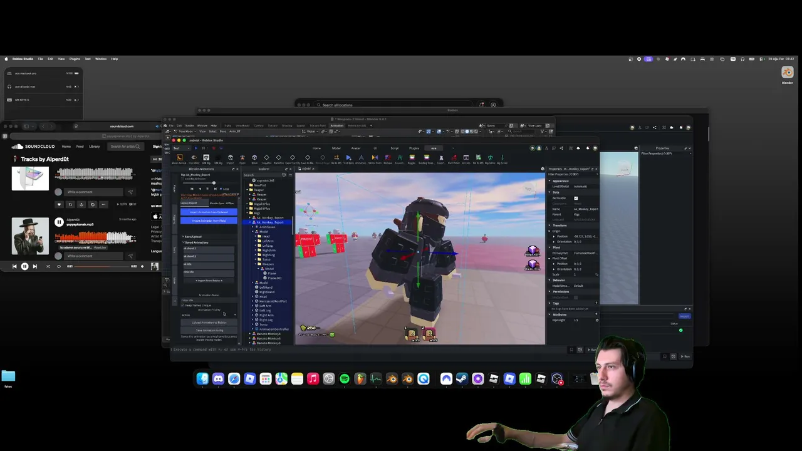
Task: Click the PastePos plugin icon
Action: click(x=278, y=158)
